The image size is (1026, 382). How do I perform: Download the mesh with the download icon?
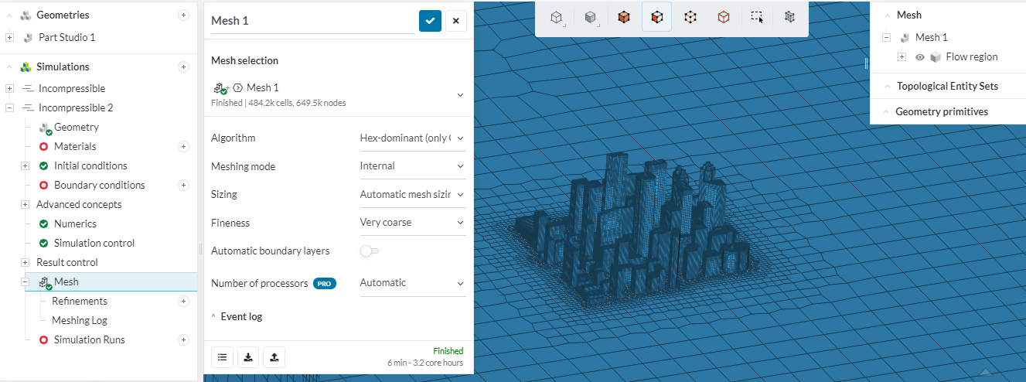click(x=248, y=356)
